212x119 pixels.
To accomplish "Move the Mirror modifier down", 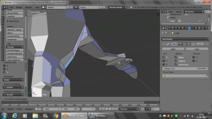I will (202, 44).
